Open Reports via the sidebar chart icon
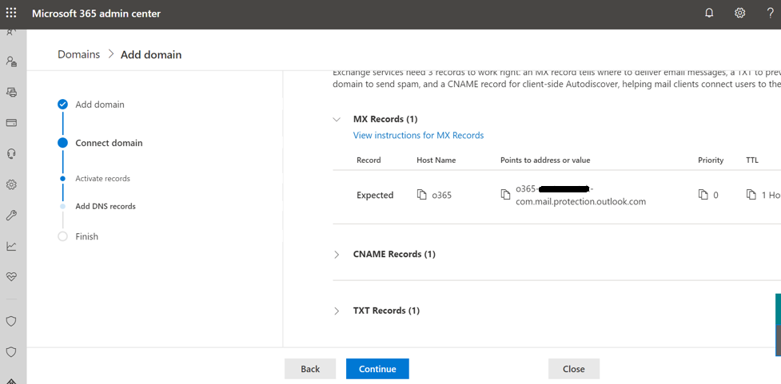Screen dimensions: 781x384 (x=11, y=246)
